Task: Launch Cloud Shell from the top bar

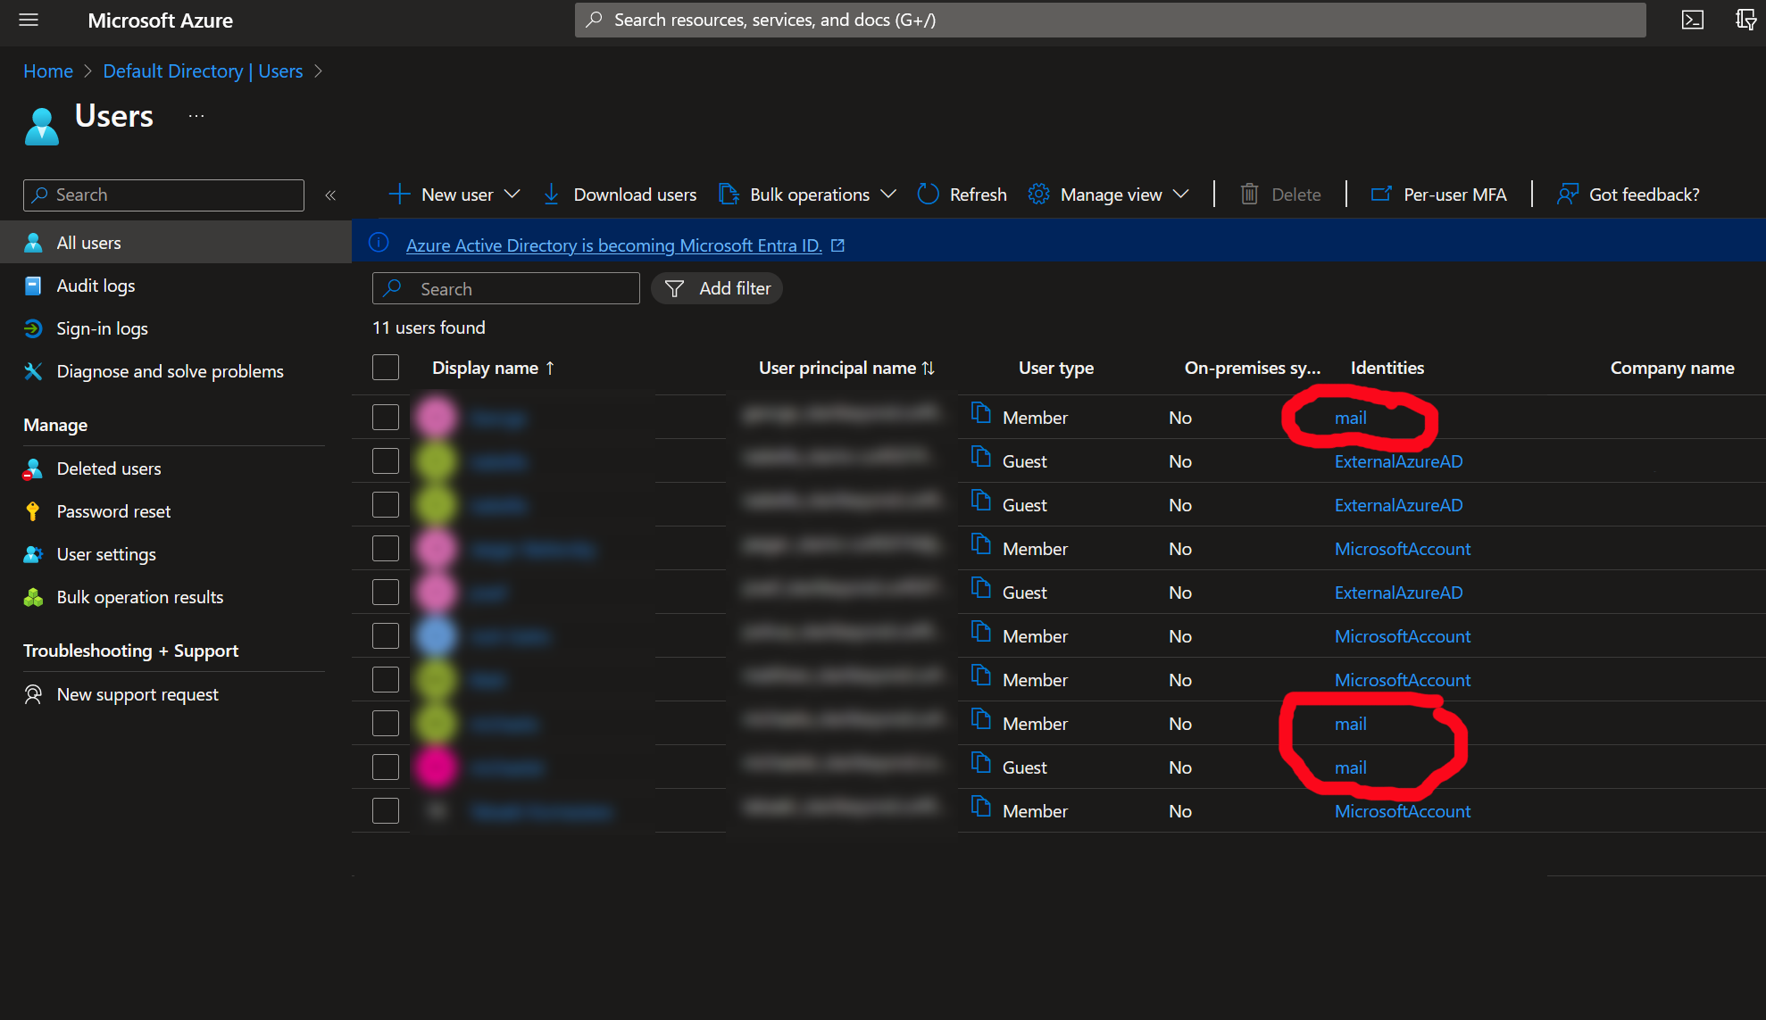Action: [1692, 20]
